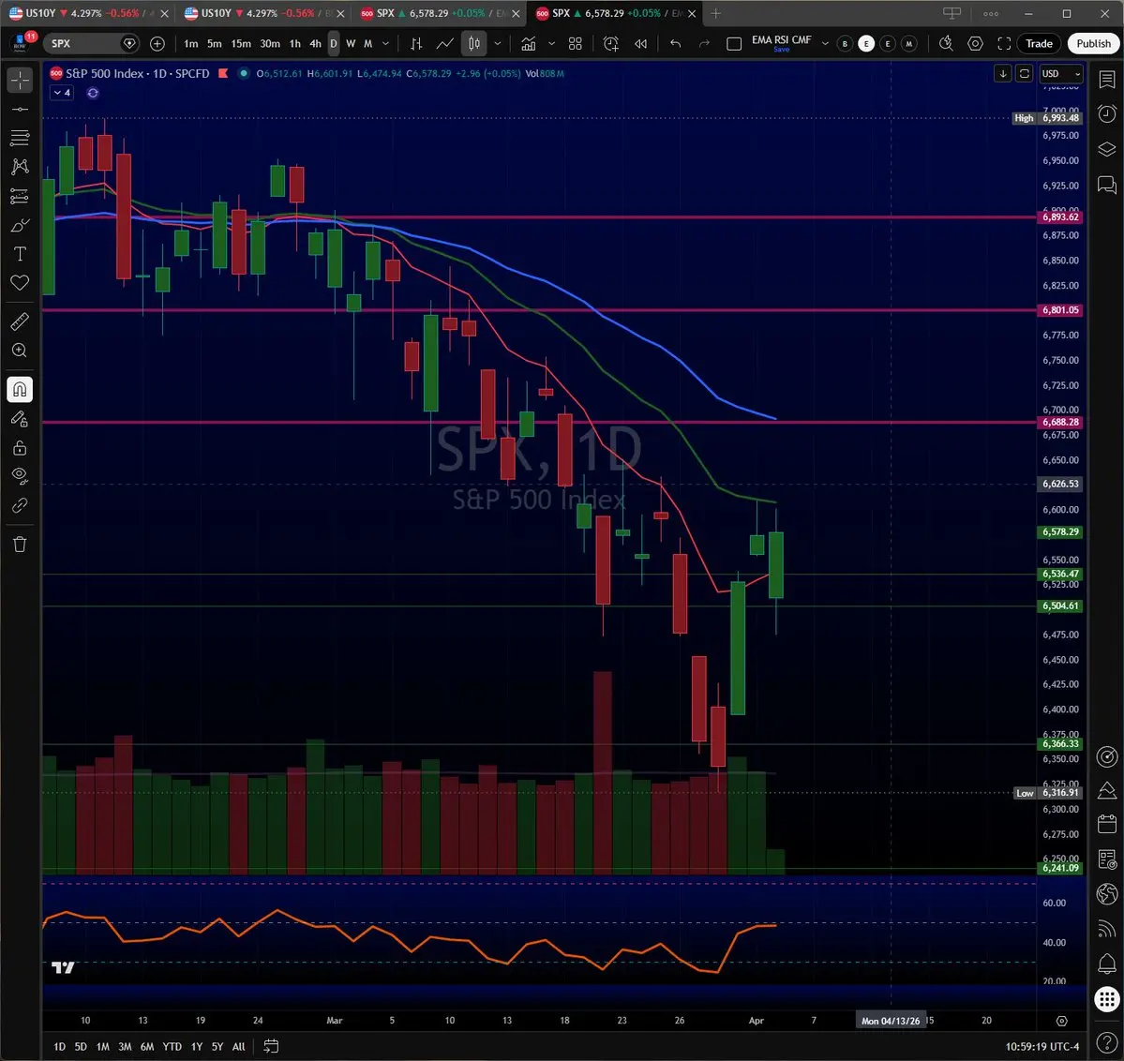Expand the chart style dropdown
This screenshot has width=1124, height=1061.
498,44
